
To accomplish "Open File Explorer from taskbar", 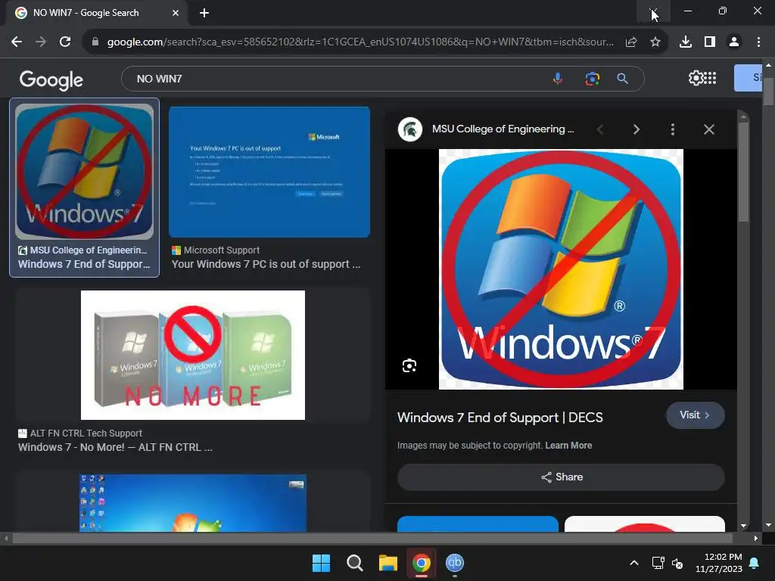I will tap(388, 563).
